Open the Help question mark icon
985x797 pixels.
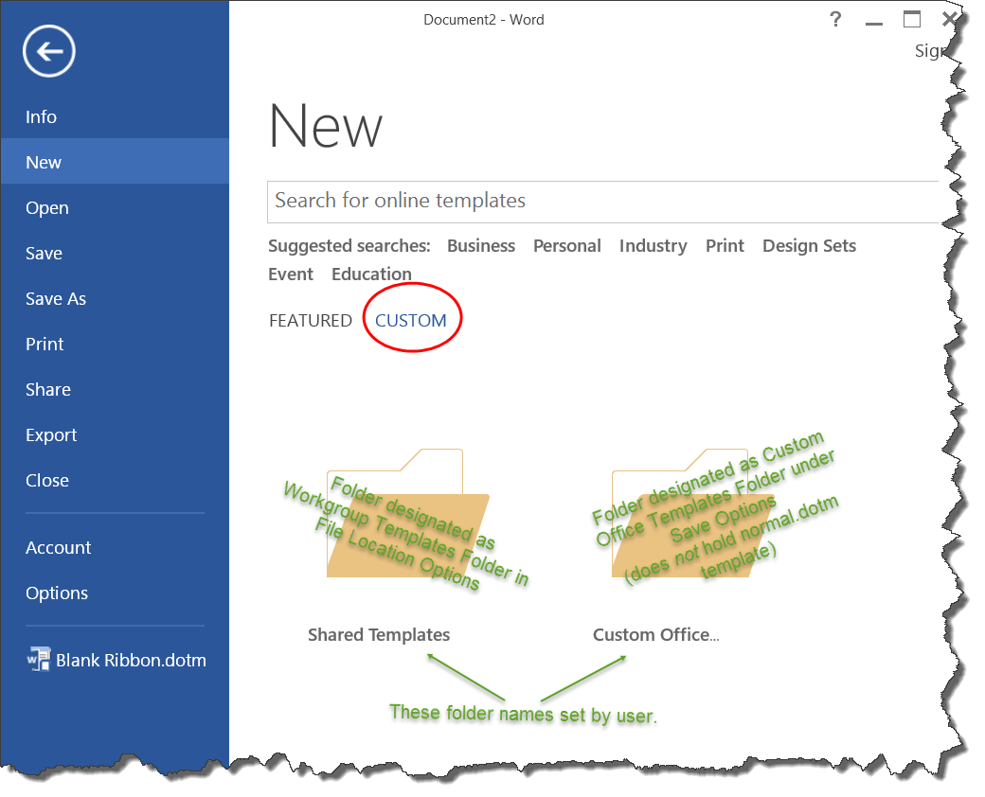pyautogui.click(x=834, y=20)
